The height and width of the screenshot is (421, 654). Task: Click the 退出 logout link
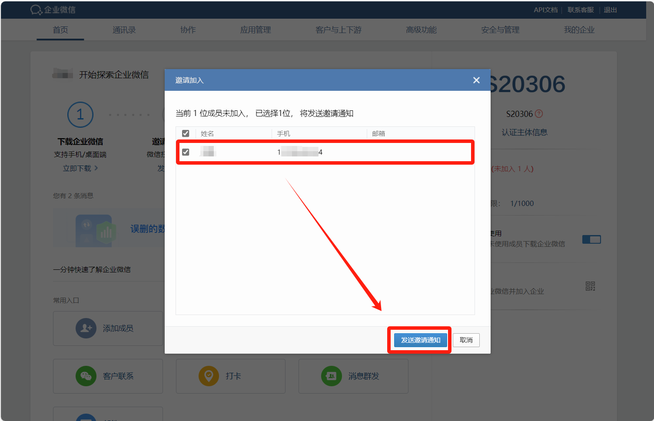(610, 10)
